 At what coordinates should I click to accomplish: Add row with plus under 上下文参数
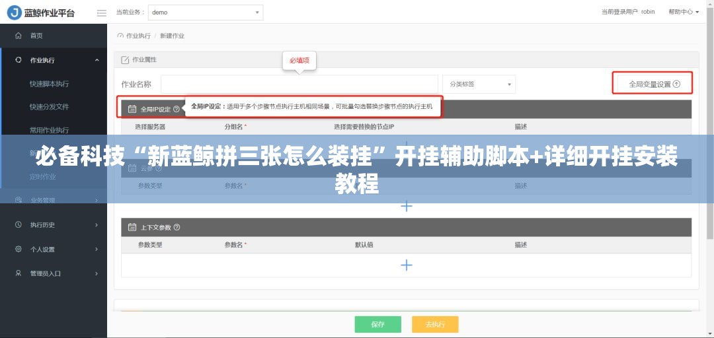[x=406, y=265]
